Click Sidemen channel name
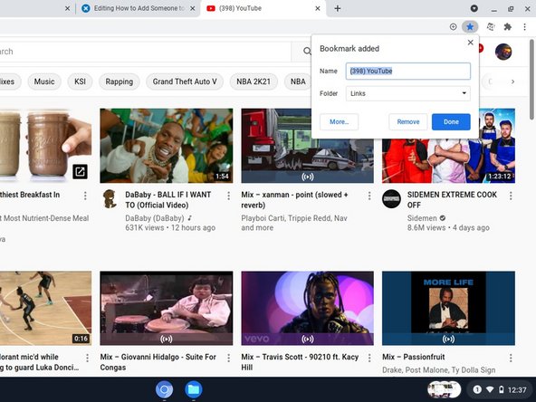536x402 pixels. [x=422, y=218]
